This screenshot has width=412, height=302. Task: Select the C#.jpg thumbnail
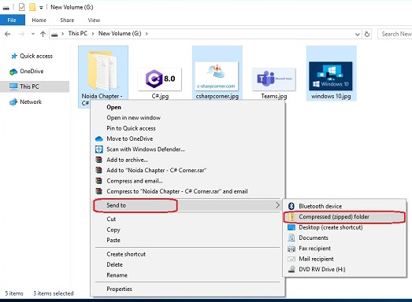[x=160, y=79]
